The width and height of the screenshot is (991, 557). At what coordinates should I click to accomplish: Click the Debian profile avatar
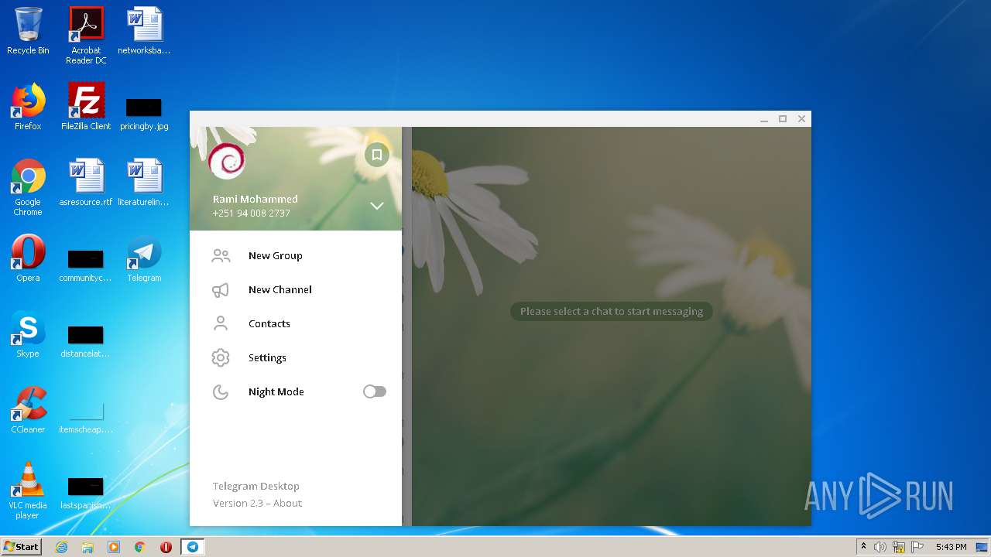(227, 161)
